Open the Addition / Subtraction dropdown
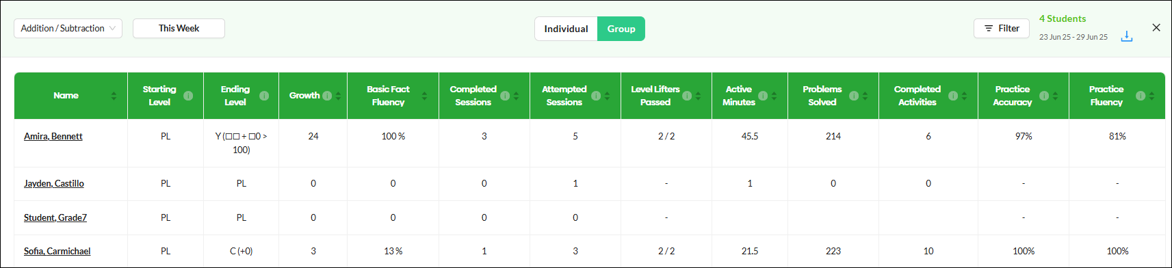 click(68, 28)
